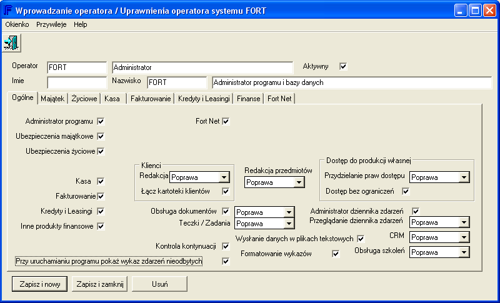Toggle Administrator dziennika zdarzeń checkbox
Screen dimensions: 500x303
coord(416,211)
